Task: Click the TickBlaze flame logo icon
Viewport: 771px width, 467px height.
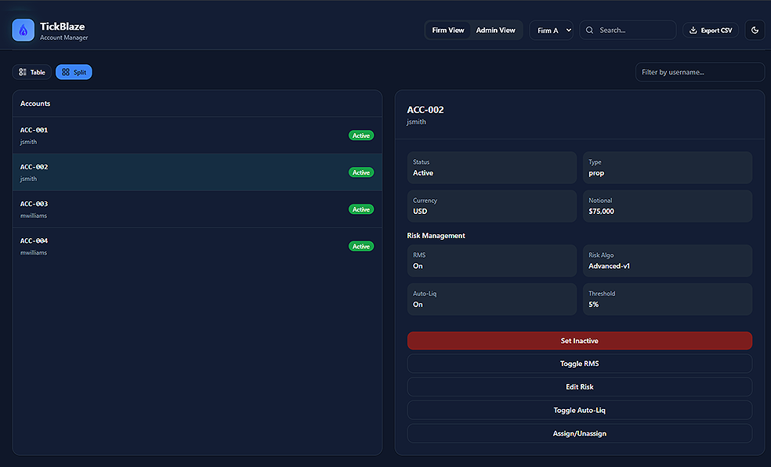Action: tap(24, 31)
